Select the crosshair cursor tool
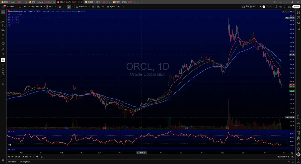Image resolution: width=301 pixels, height=164 pixels. coord(3,12)
